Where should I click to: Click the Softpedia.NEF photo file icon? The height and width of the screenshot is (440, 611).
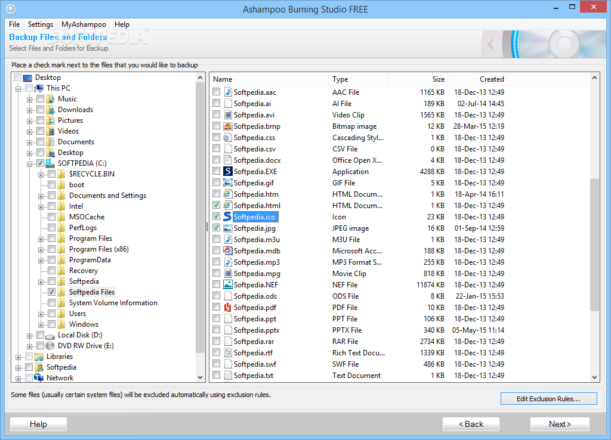point(228,284)
